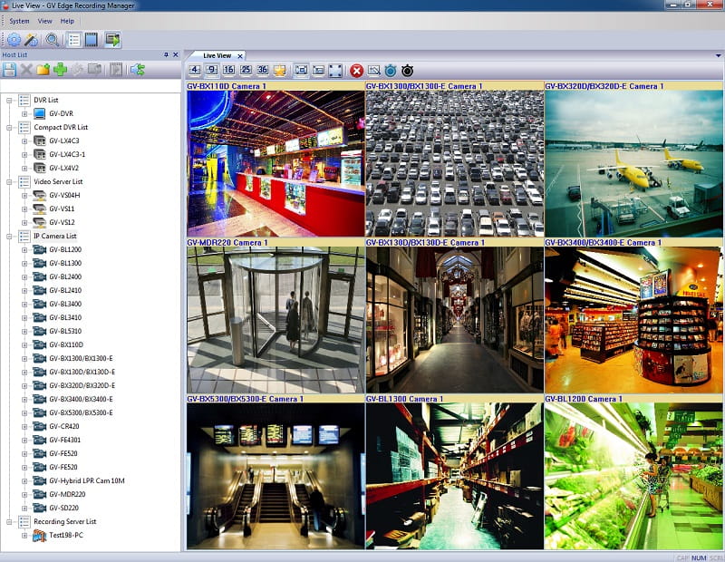This screenshot has height=562, width=725.
Task: Open the Help menu
Action: click(67, 21)
